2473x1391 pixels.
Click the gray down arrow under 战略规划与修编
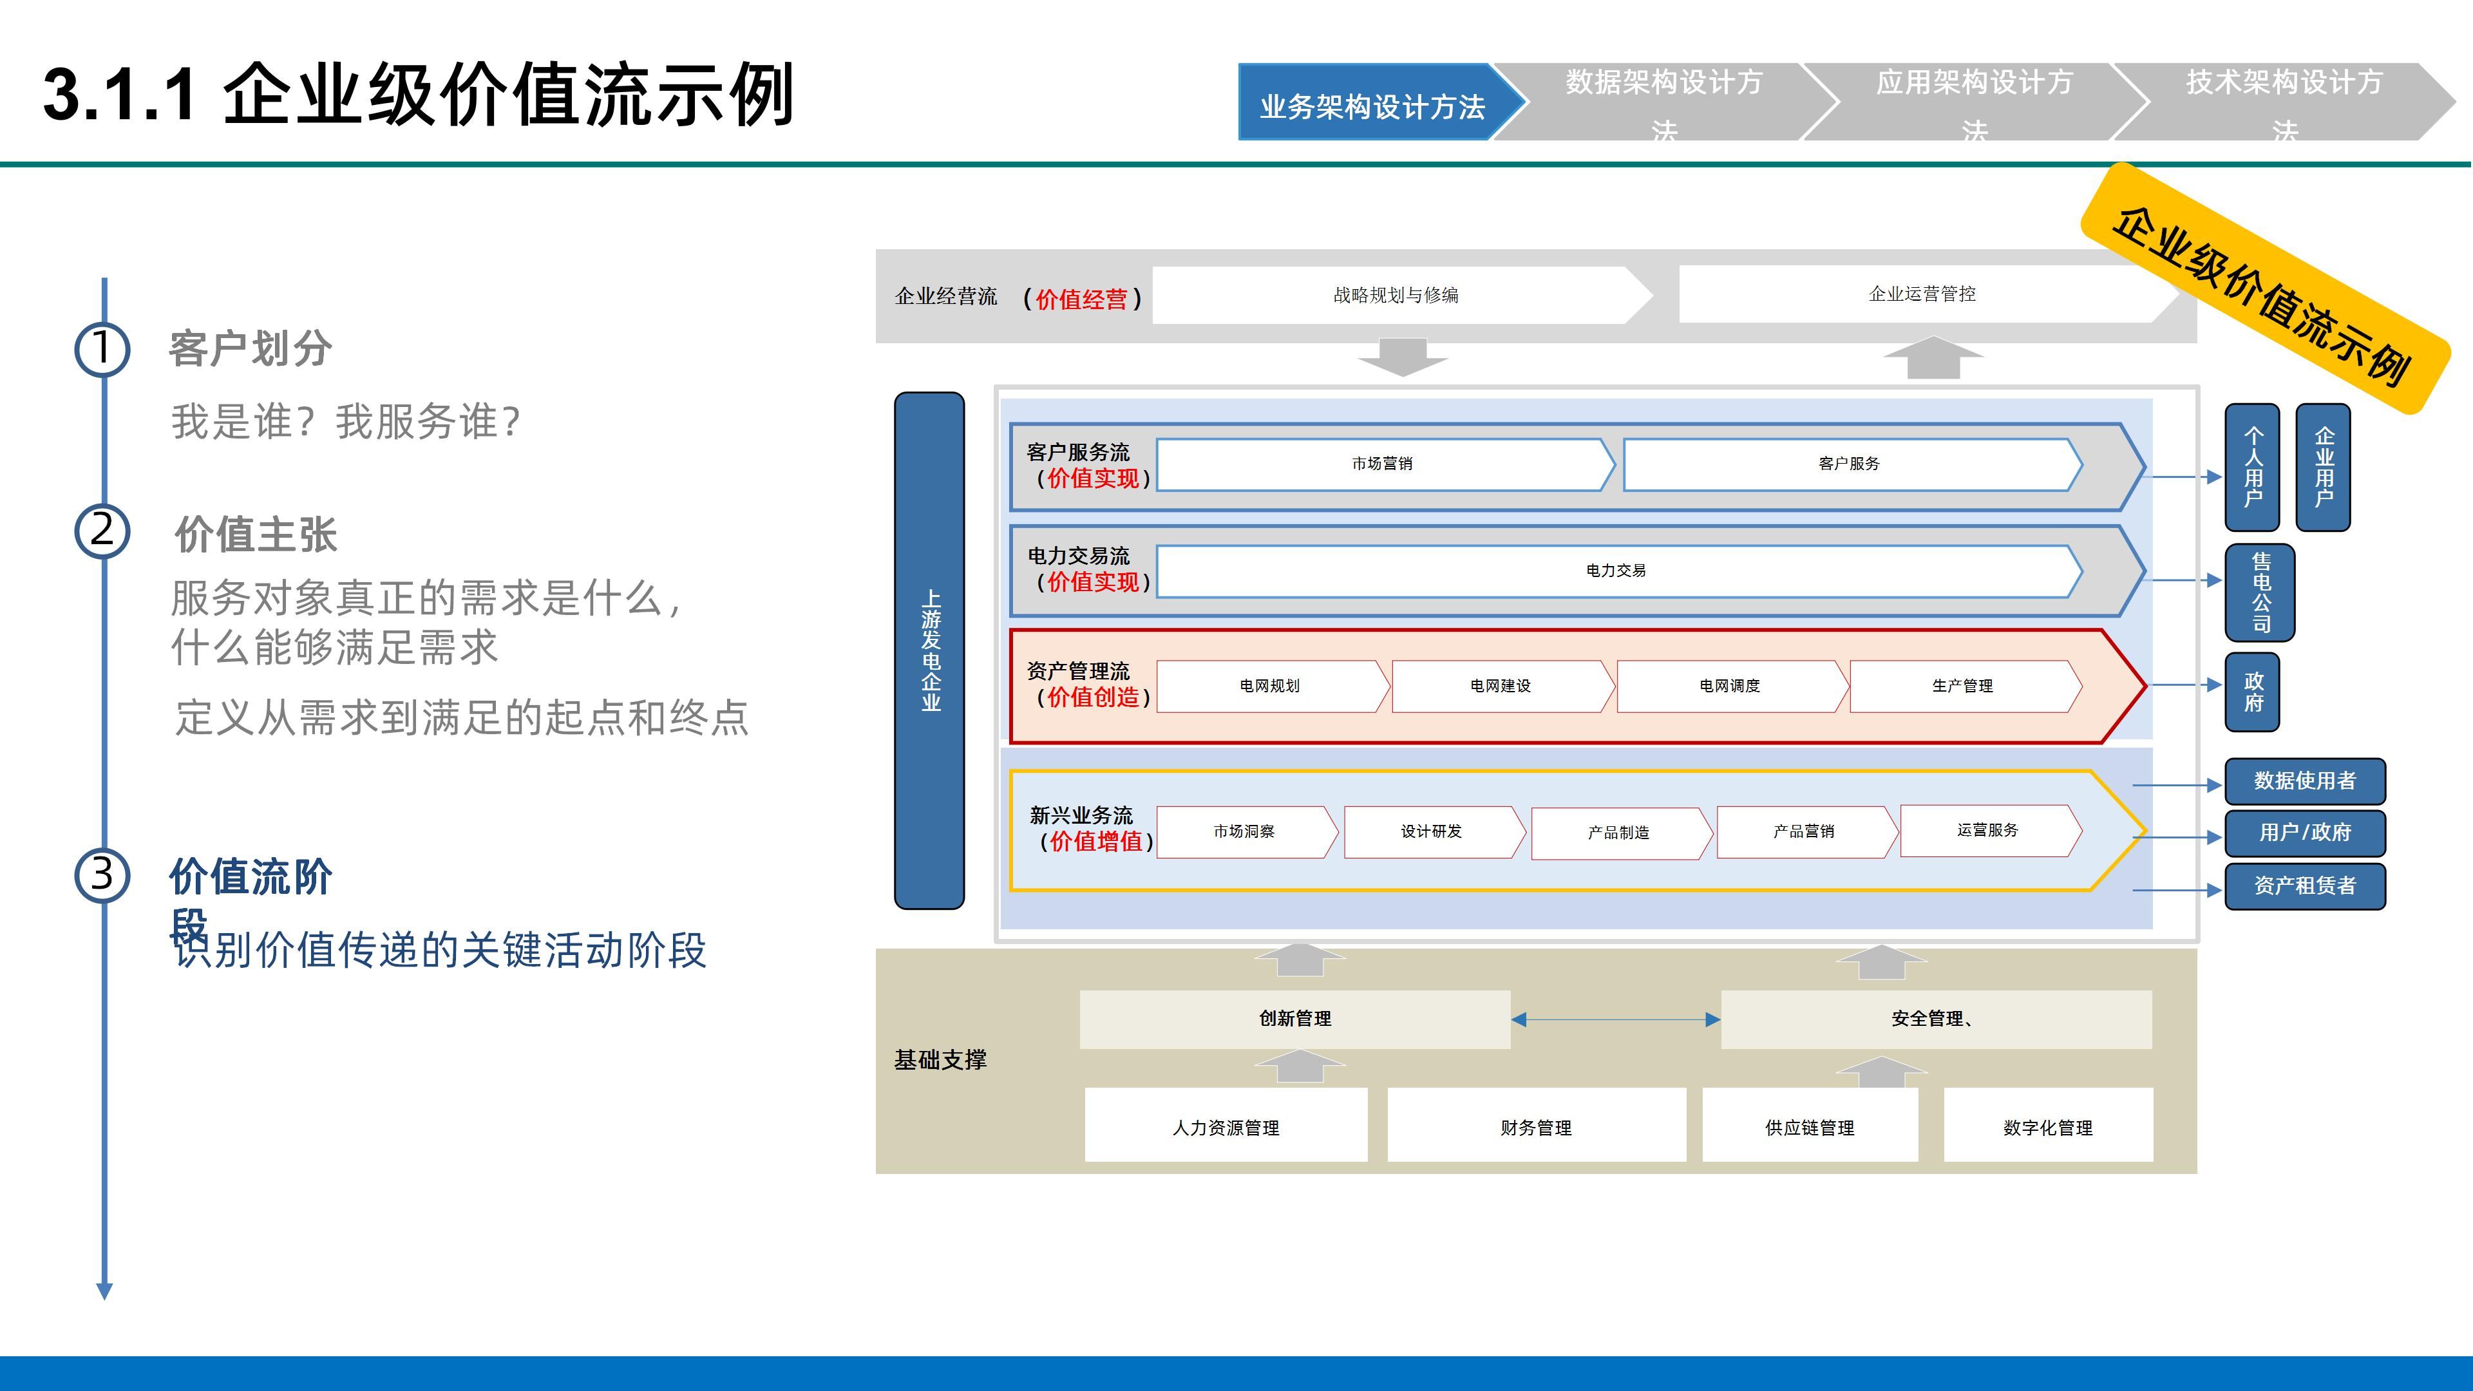tap(1403, 357)
